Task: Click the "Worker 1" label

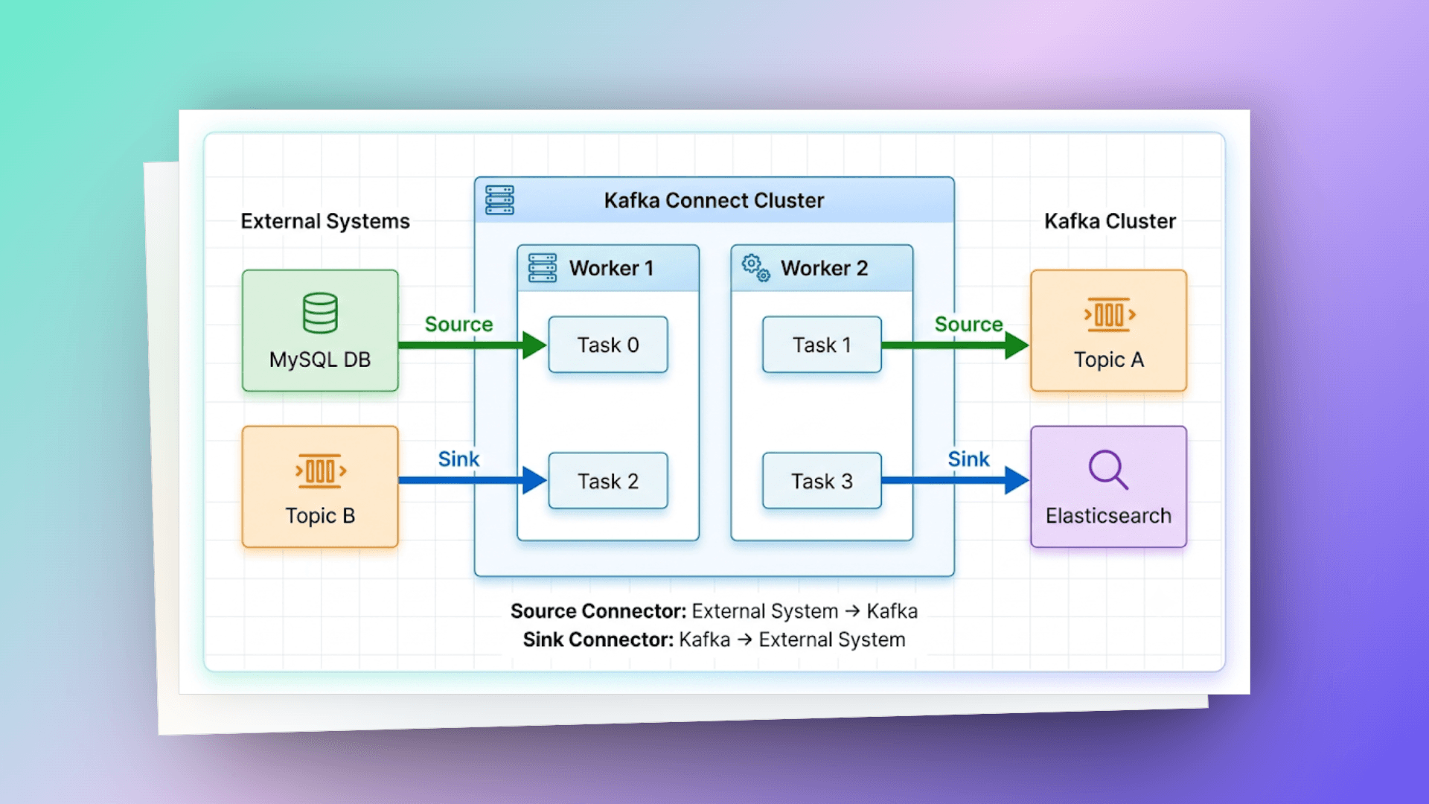Action: coord(611,268)
